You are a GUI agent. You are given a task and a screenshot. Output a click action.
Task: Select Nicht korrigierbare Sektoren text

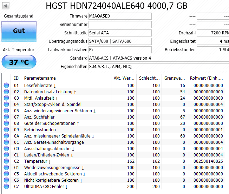point(51,180)
